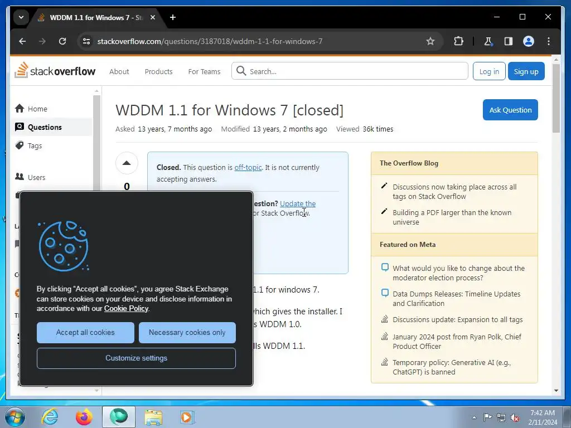Open 'Discussions update: Expansion to all tags'
The image size is (571, 428).
point(457,319)
